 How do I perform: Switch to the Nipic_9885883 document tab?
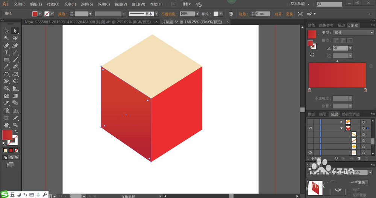point(88,22)
